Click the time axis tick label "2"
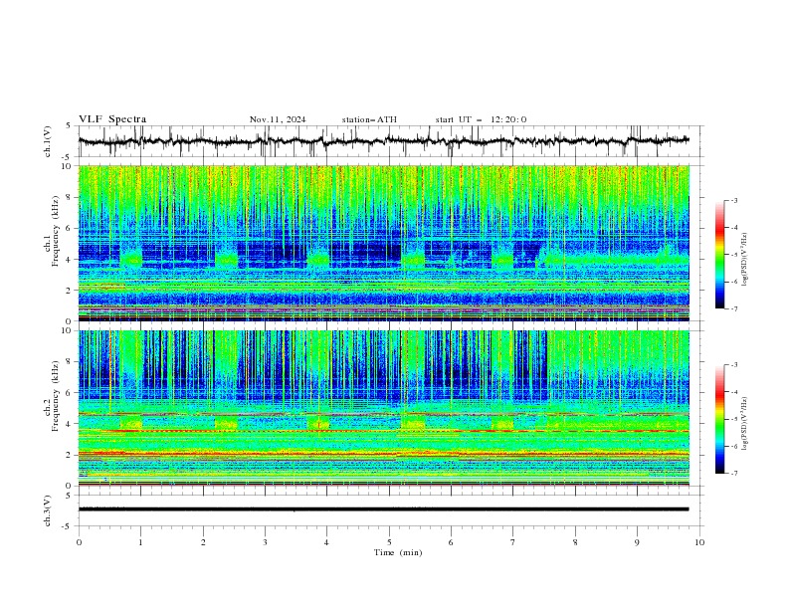The image size is (788, 609). tap(203, 542)
